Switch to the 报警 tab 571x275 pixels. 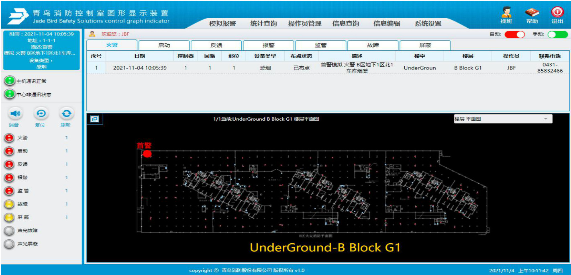click(x=268, y=45)
